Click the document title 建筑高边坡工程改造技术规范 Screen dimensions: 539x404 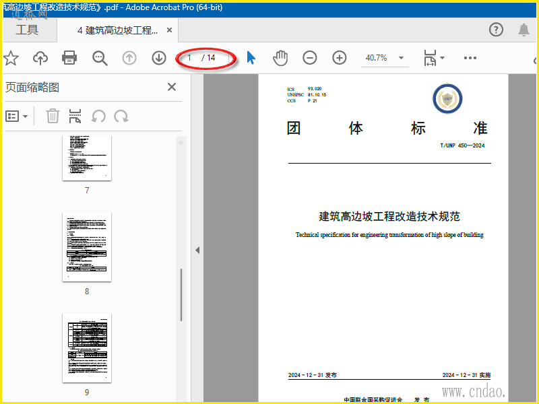click(x=389, y=216)
